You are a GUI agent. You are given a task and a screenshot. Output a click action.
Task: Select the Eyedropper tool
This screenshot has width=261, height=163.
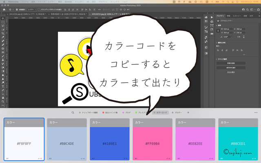pyautogui.click(x=3, y=37)
